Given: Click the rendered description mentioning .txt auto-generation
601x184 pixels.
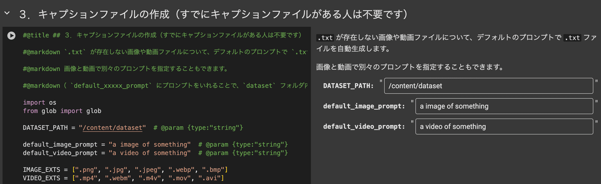Looking at the screenshot, I should 457,43.
